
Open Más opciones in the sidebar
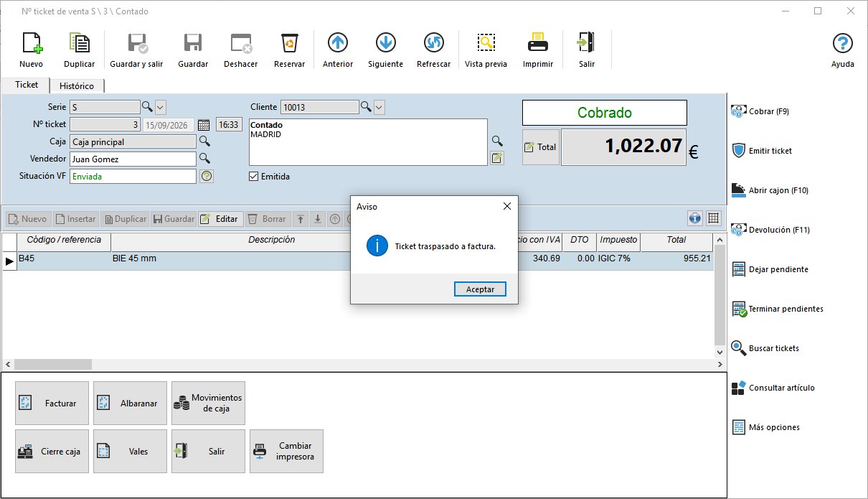[x=765, y=427]
